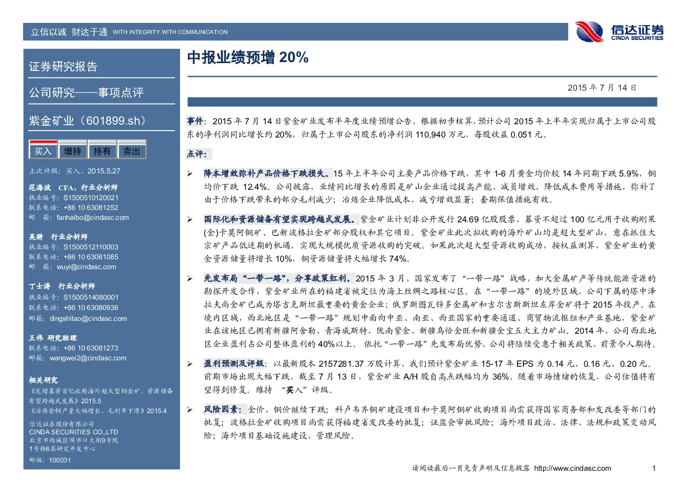Click arrow bullet beside 国际化和资源储备 paragraph
Viewport: 692px width, 489px height.
(x=190, y=219)
